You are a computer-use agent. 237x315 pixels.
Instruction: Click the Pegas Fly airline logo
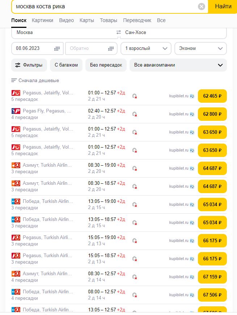click(16, 111)
